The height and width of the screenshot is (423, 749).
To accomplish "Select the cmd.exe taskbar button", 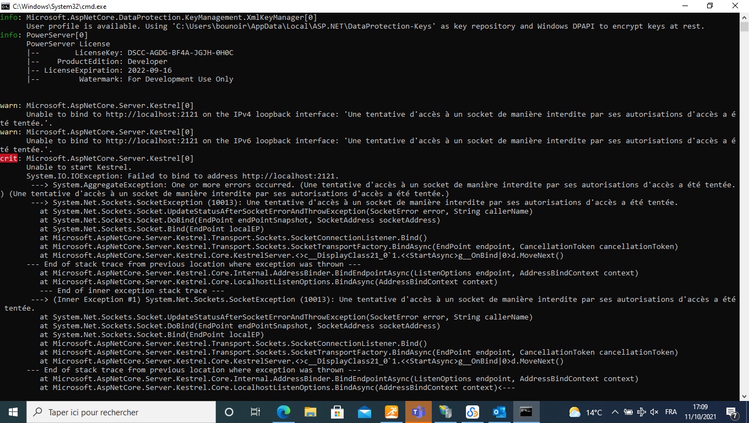I will click(x=526, y=412).
